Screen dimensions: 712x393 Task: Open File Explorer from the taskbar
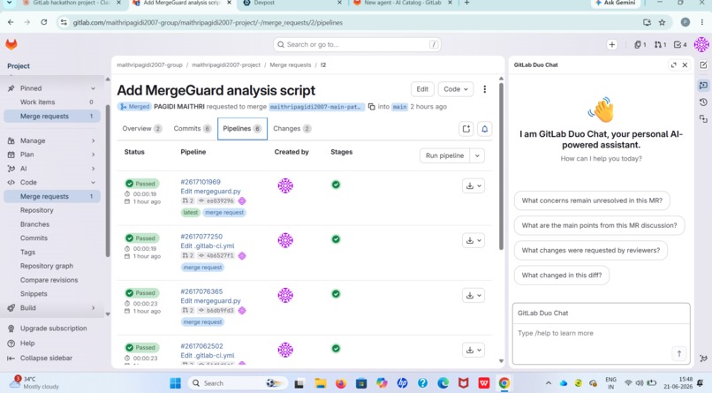[321, 383]
